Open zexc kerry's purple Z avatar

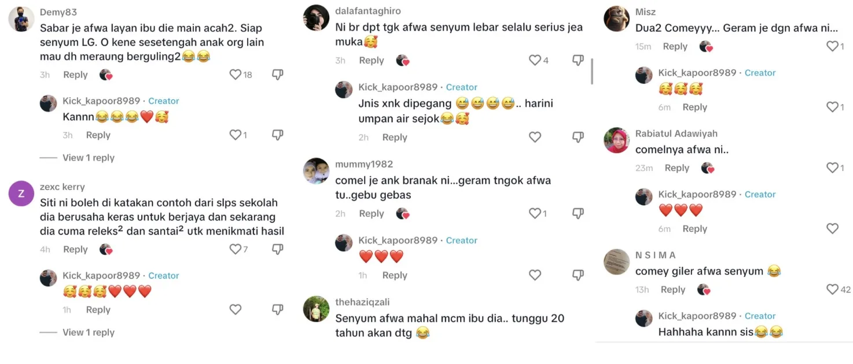[x=21, y=194]
